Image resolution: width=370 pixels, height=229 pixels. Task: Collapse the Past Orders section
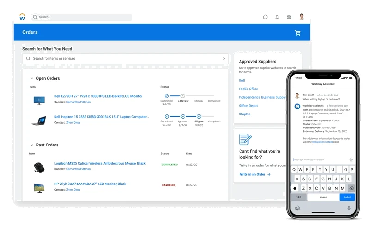coord(31,145)
